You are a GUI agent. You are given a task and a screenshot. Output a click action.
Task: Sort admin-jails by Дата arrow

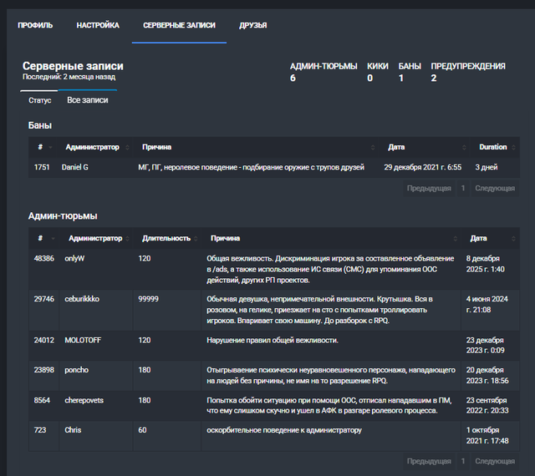513,238
